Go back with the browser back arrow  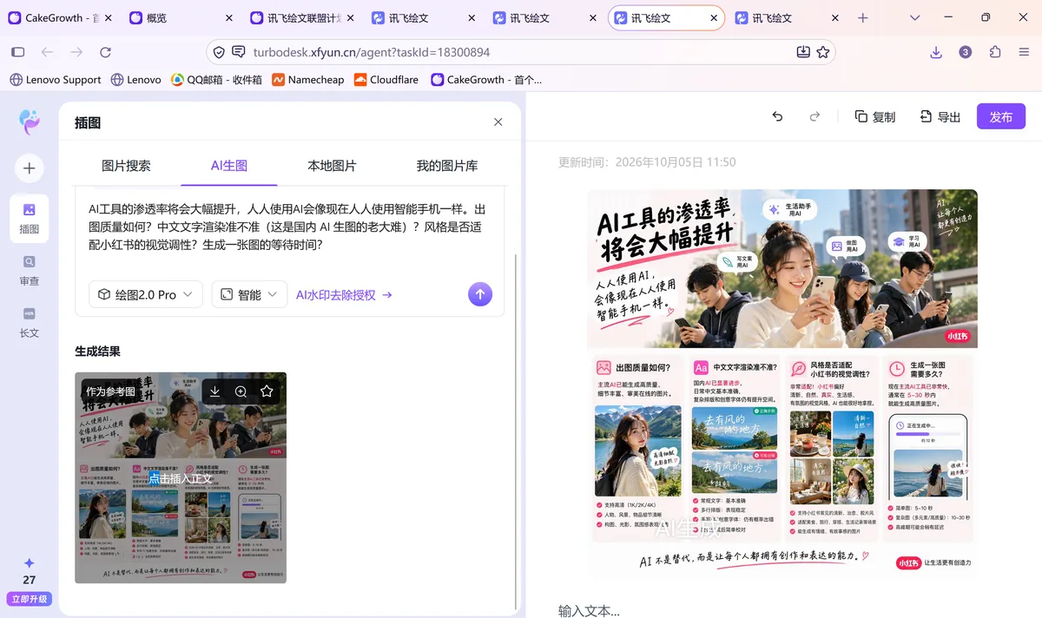point(48,52)
